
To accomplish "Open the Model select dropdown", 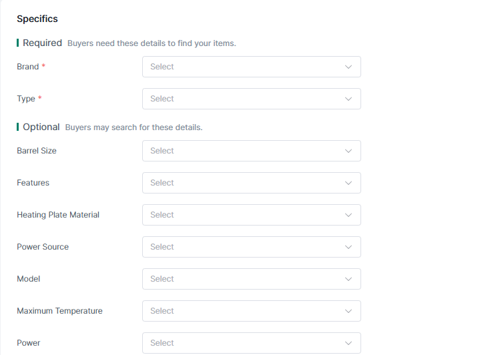I will [251, 279].
